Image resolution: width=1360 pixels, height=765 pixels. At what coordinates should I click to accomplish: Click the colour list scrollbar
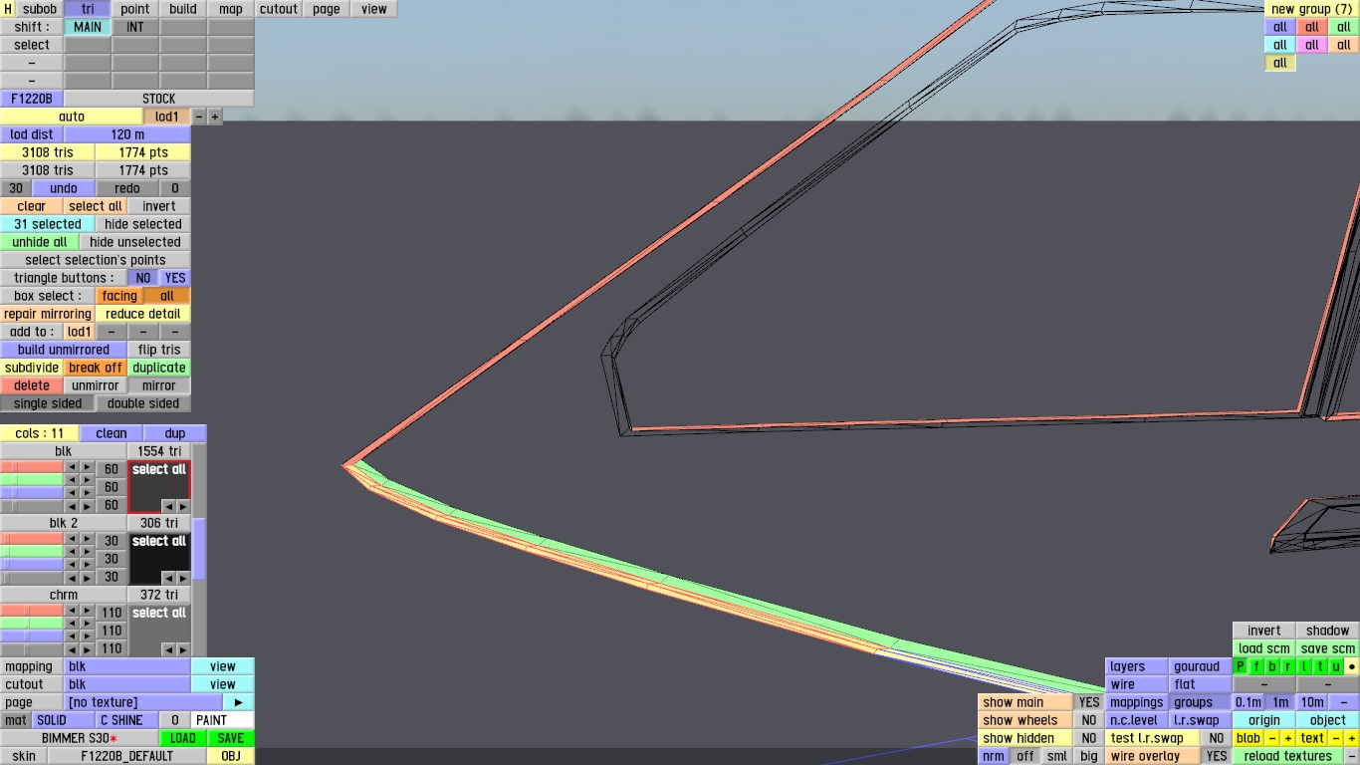pos(199,549)
